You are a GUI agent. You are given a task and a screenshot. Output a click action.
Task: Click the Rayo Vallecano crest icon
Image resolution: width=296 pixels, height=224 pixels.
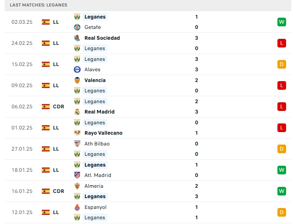click(x=77, y=133)
